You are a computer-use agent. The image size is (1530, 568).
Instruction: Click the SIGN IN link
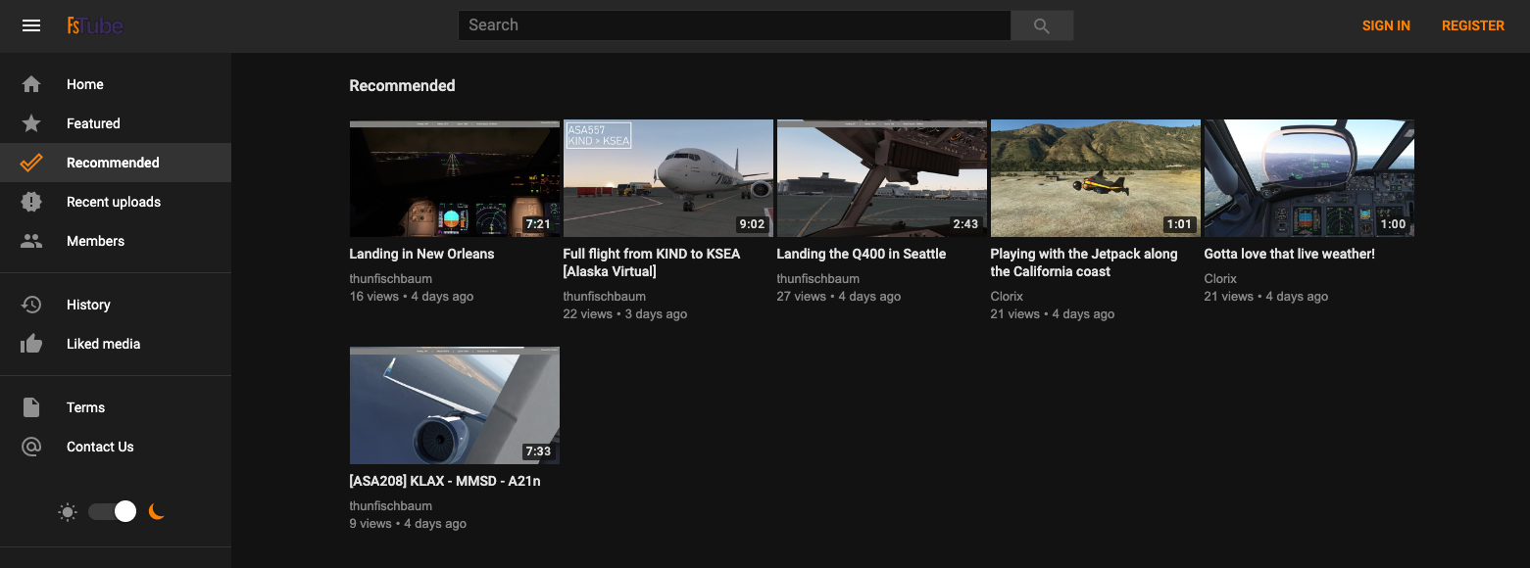coord(1386,25)
